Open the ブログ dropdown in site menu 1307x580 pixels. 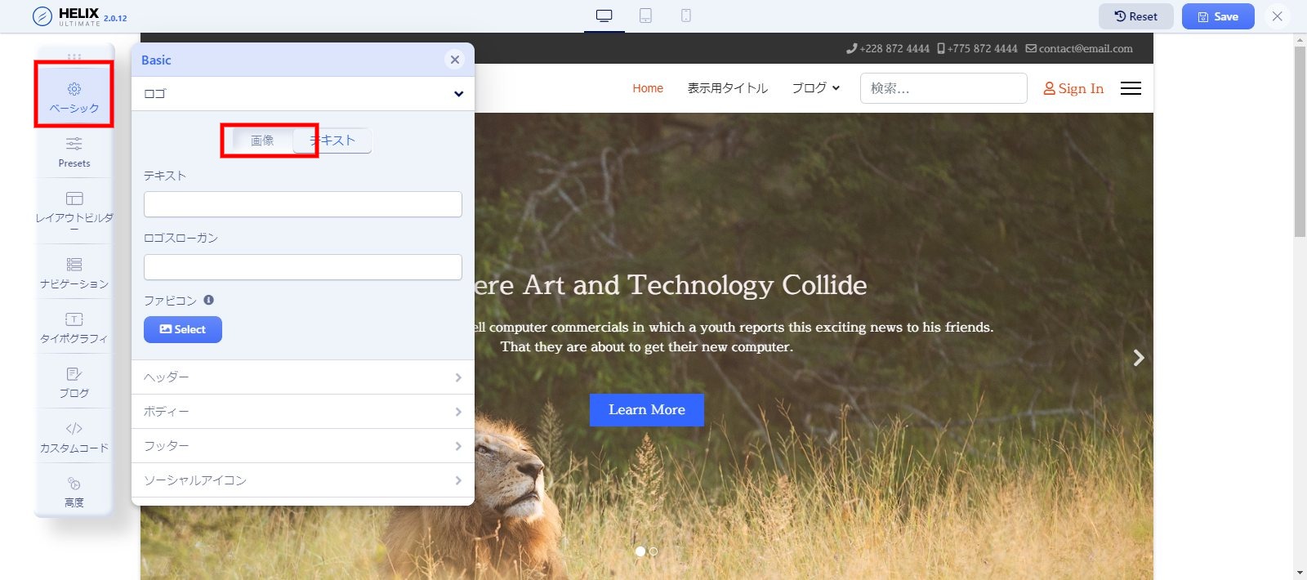(x=815, y=88)
